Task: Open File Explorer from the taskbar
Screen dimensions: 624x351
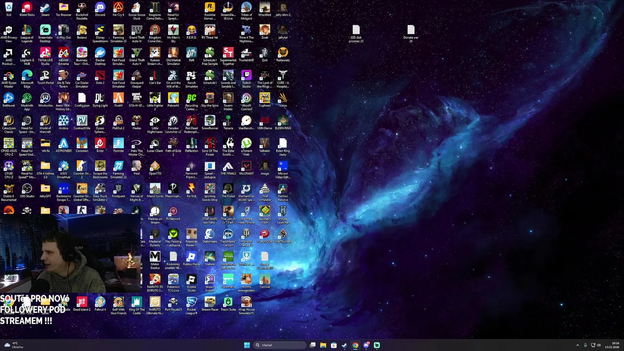Action: (323, 345)
